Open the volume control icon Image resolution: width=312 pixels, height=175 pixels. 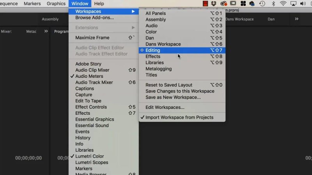click(x=303, y=3)
